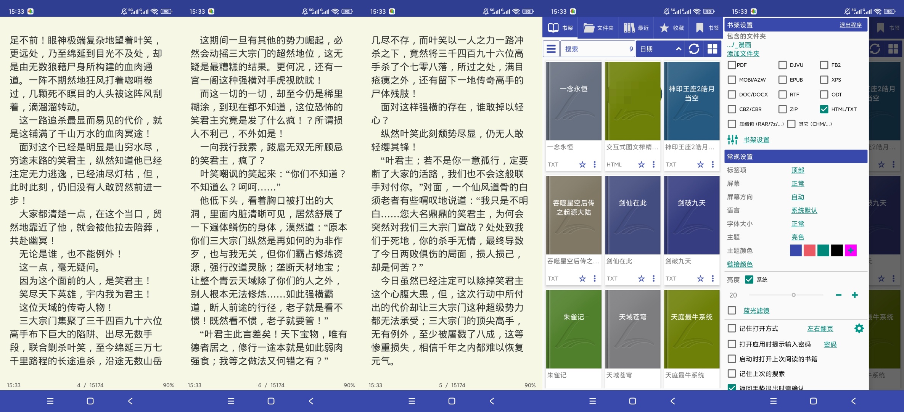This screenshot has width=904, height=412.
Task: Enable the CBZ/CBR checkbox
Action: pos(732,109)
